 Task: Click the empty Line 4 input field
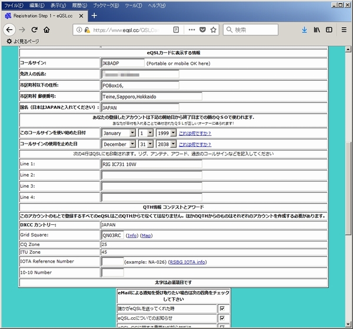(x=152, y=198)
